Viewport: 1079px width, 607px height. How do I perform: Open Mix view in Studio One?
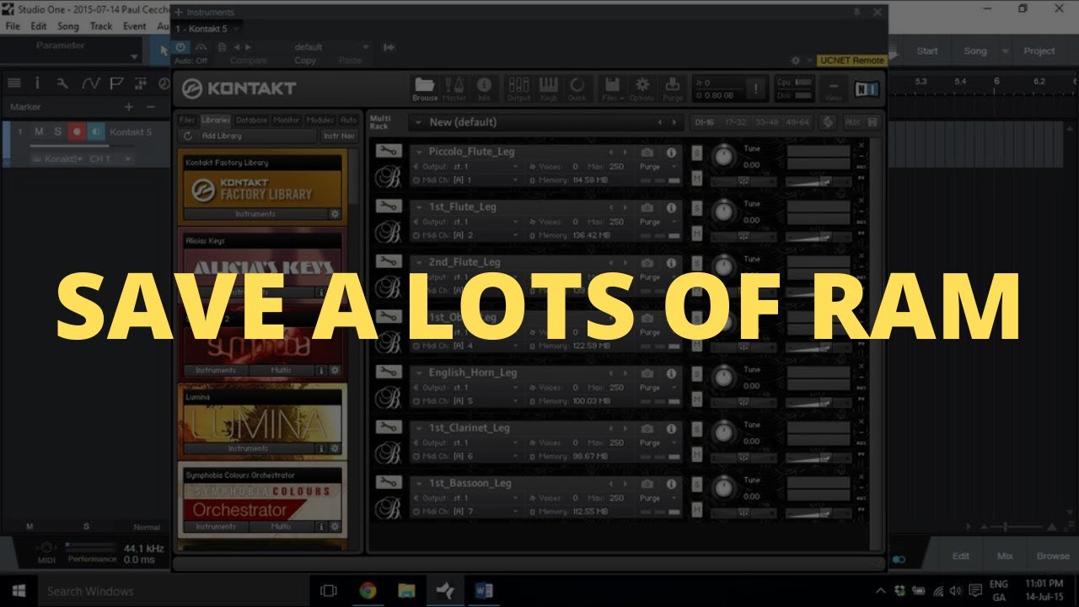tap(1006, 556)
